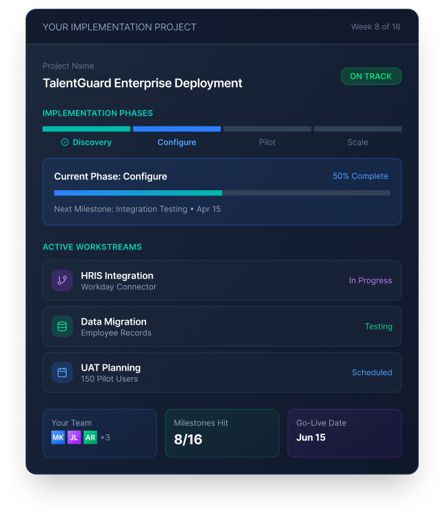Click the Workday Connector subtitle
The image size is (445, 517).
[119, 287]
